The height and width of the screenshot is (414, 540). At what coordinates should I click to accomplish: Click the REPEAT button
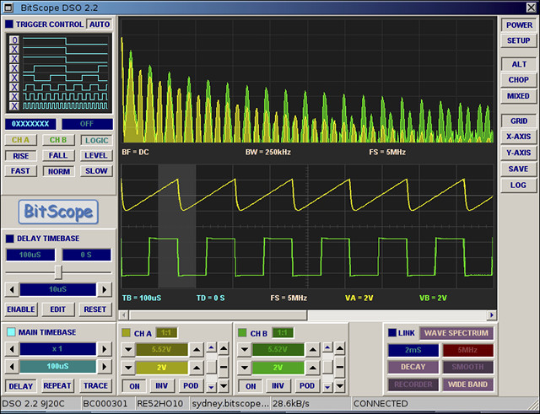tap(57, 386)
